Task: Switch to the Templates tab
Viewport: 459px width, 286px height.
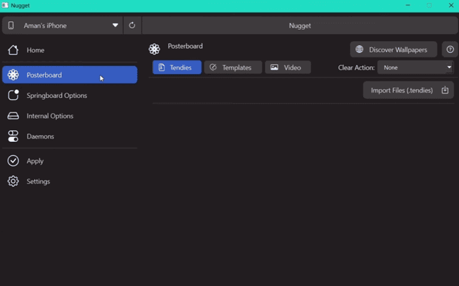Action: click(232, 68)
